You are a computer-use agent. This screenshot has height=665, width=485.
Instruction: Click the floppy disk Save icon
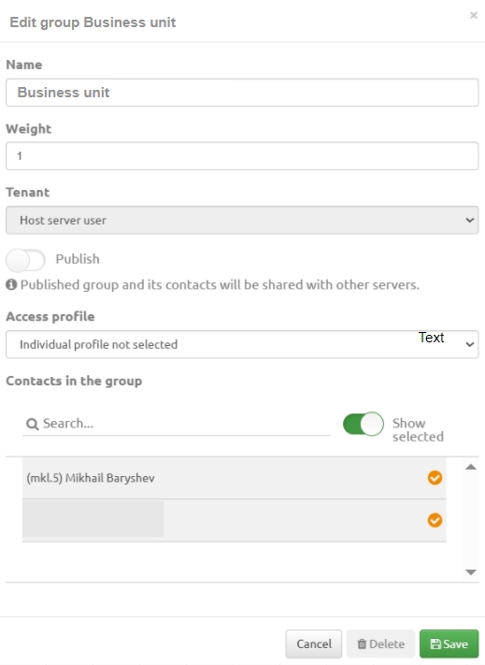[x=435, y=643]
